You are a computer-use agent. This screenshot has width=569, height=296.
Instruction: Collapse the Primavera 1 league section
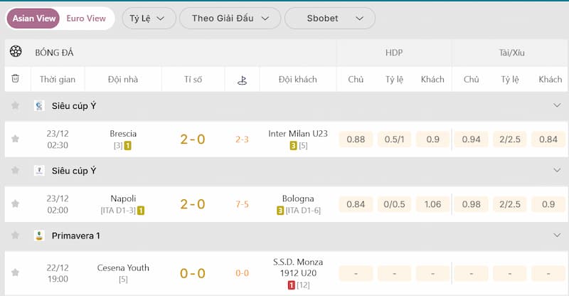tap(557, 236)
